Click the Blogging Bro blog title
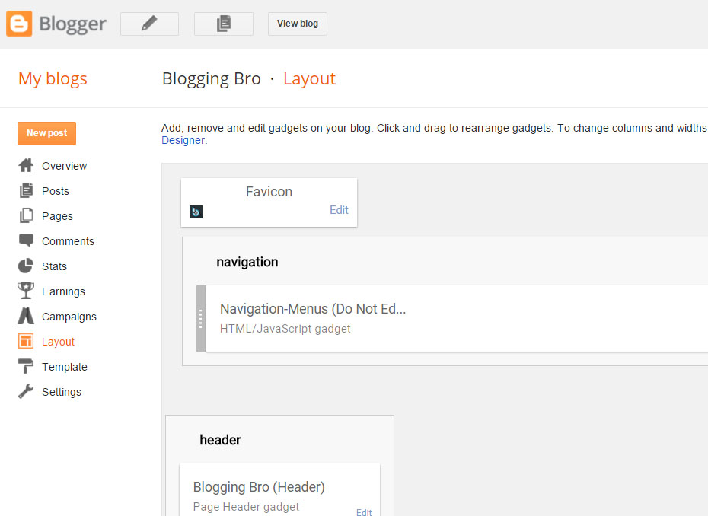 tap(212, 78)
